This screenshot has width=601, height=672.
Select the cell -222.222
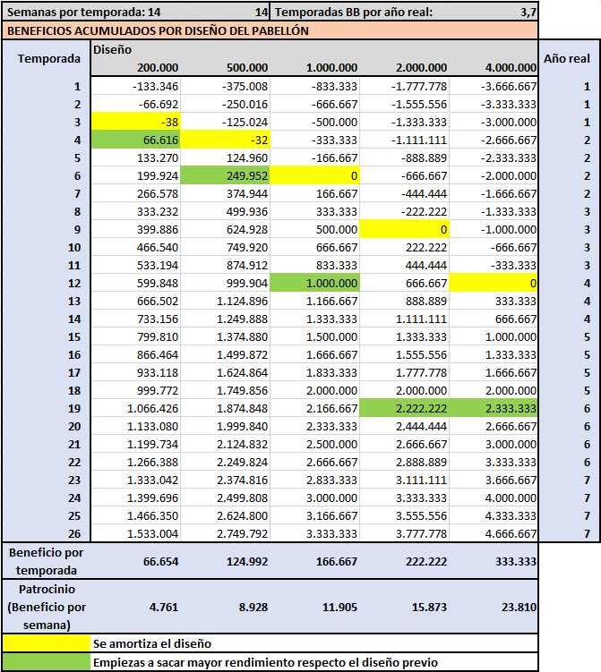tap(405, 212)
